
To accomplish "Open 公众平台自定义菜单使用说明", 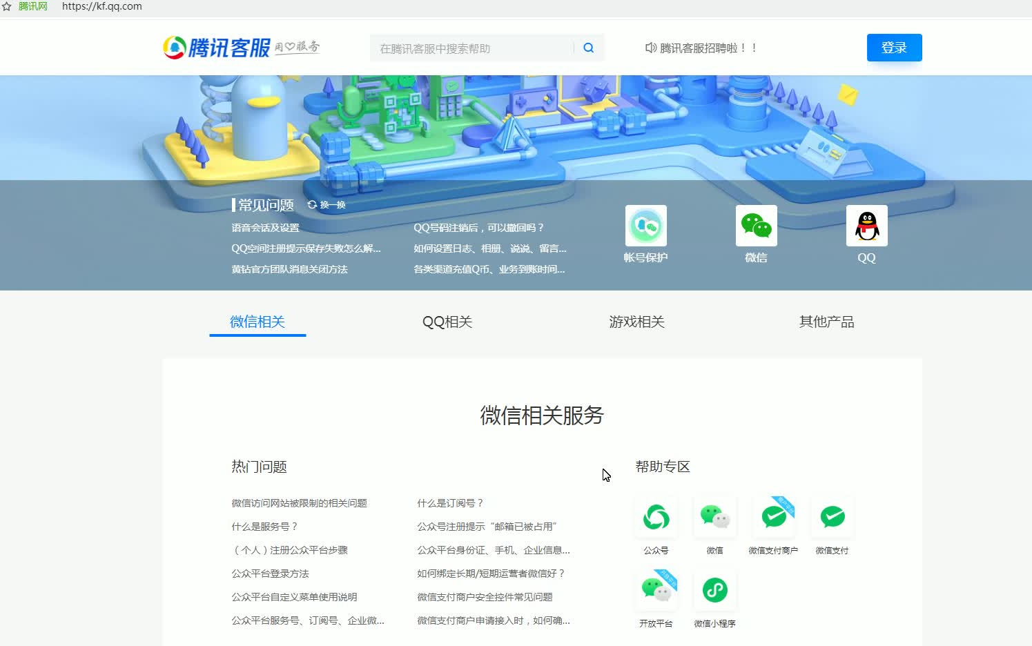I will click(294, 597).
